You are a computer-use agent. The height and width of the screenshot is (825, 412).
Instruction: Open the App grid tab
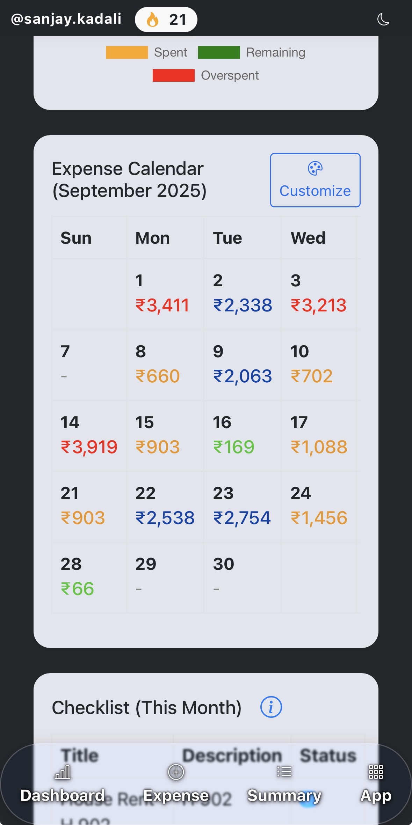click(376, 784)
